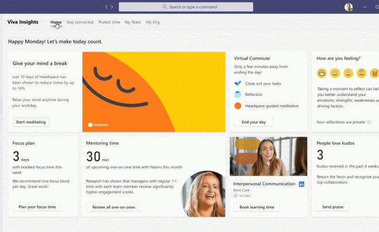Screen dimensions: 379x232
Task: Click the Close out your tasks checkmark
Action: coord(238,83)
